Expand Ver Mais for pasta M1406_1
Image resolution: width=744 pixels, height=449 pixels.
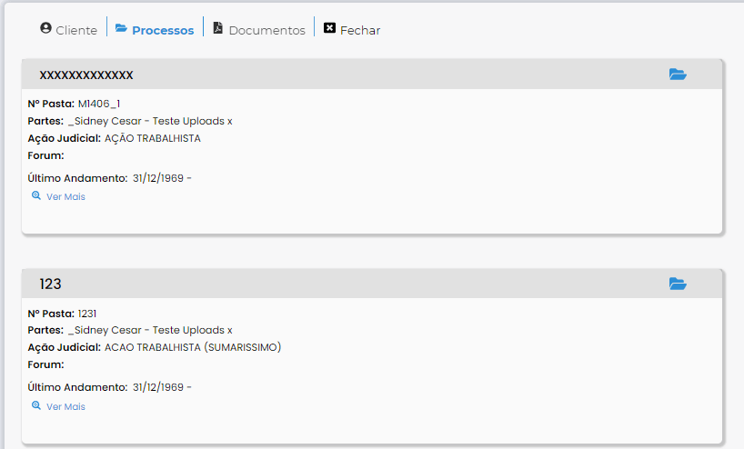(x=65, y=197)
